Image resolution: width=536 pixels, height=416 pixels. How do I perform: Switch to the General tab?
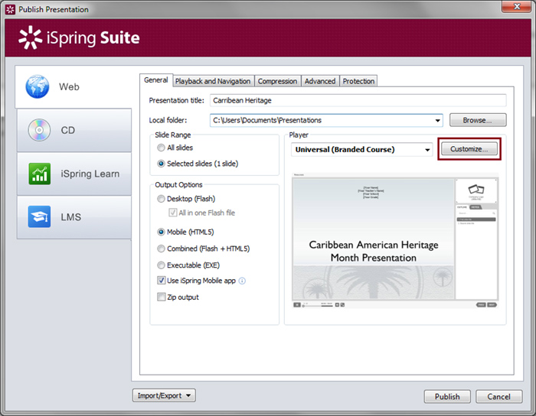pyautogui.click(x=156, y=80)
